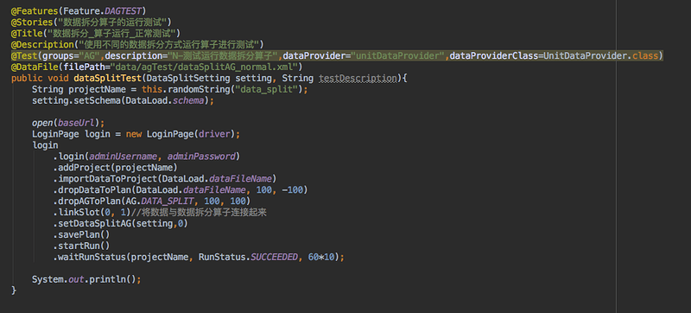Click the open(baseUrl) call

click(68, 123)
